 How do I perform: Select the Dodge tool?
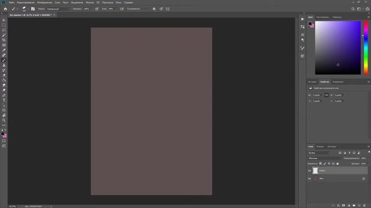tap(4, 90)
